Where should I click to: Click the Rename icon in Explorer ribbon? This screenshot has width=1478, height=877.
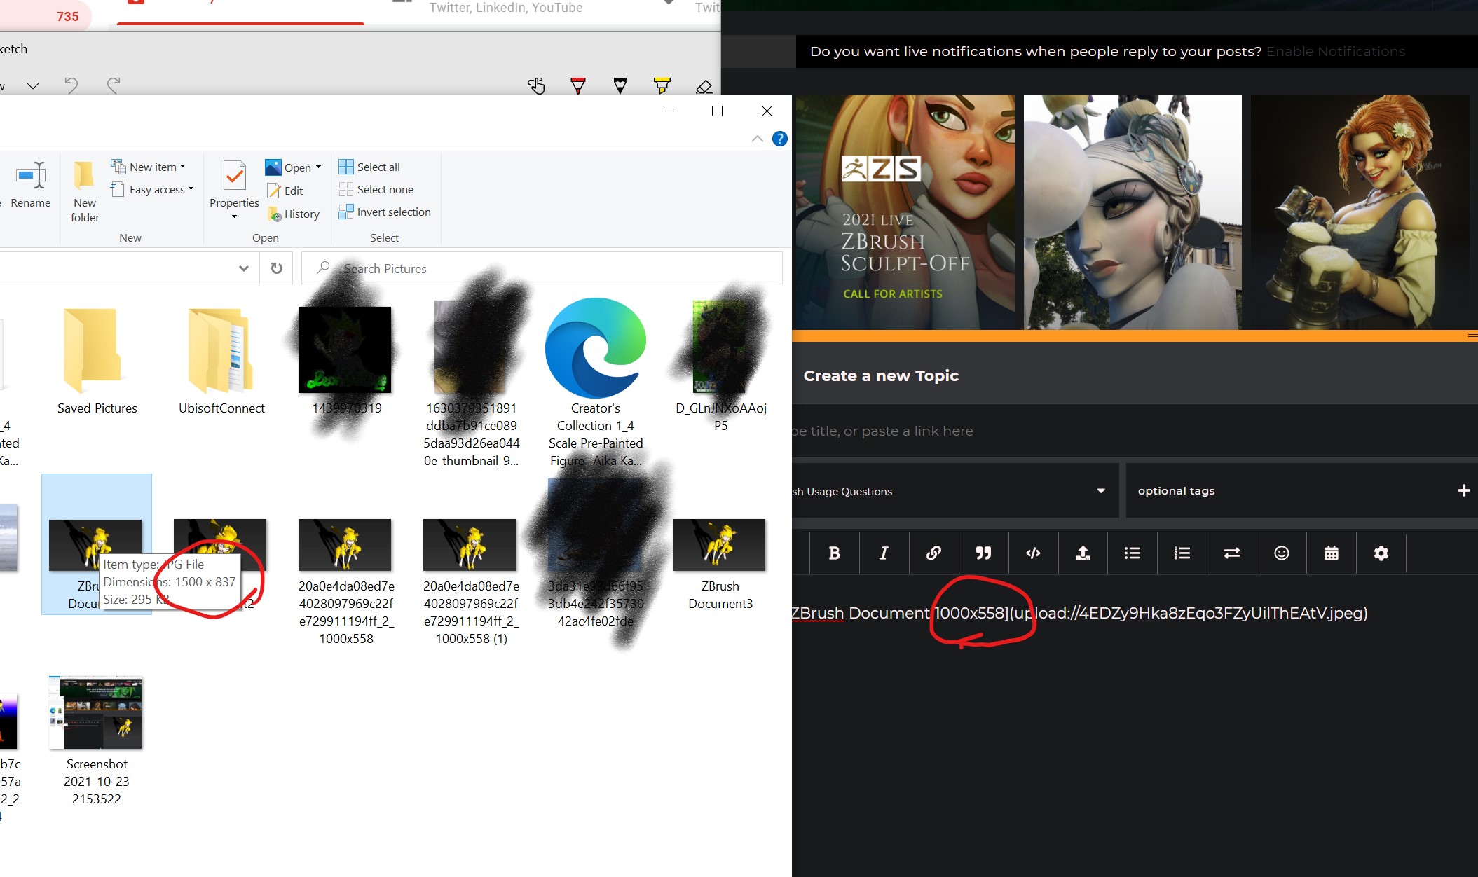click(x=31, y=184)
